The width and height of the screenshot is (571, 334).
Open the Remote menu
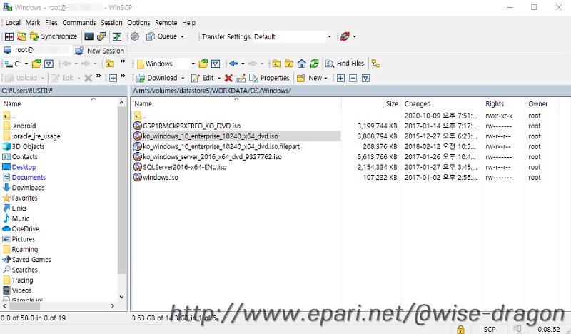166,23
